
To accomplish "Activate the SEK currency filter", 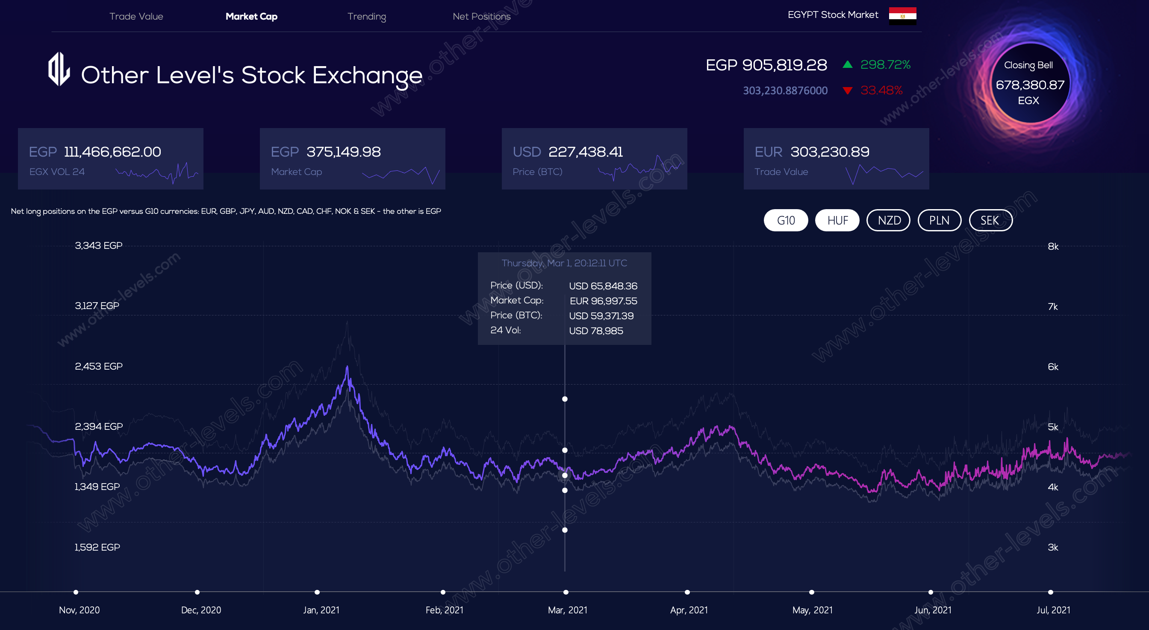I will [x=990, y=220].
